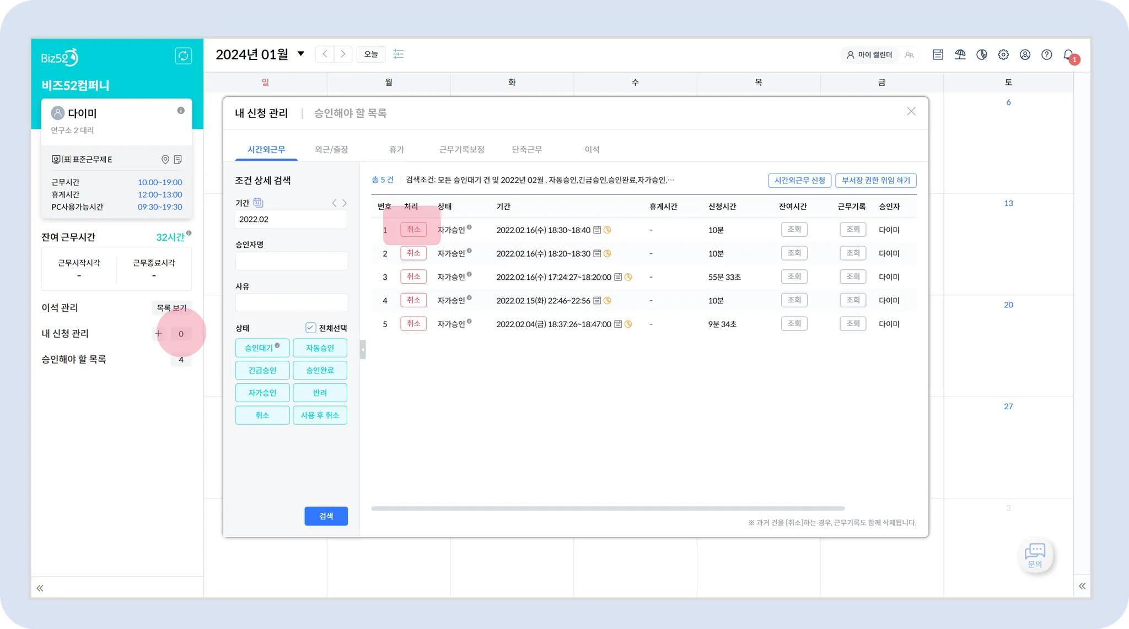Collapse the search condition panel handle
Viewport: 1129px width, 629px height.
(x=363, y=350)
